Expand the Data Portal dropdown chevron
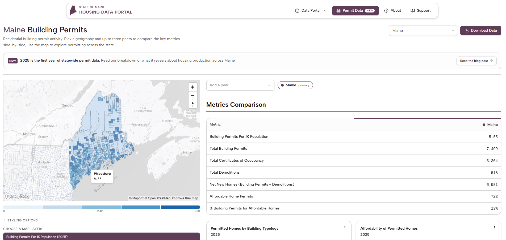Image resolution: width=506 pixels, height=240 pixels. tap(325, 11)
